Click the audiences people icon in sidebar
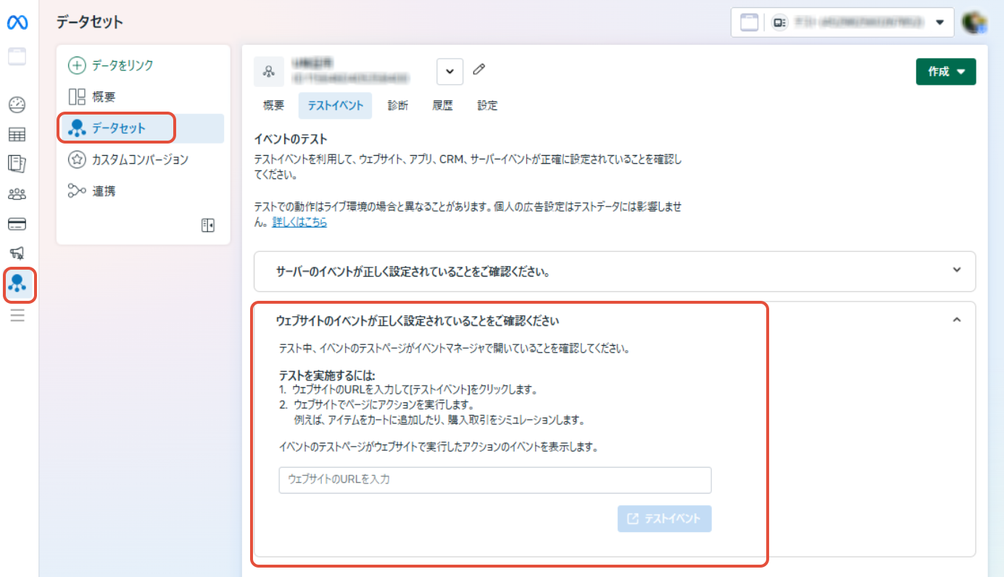The image size is (1004, 577). [17, 194]
